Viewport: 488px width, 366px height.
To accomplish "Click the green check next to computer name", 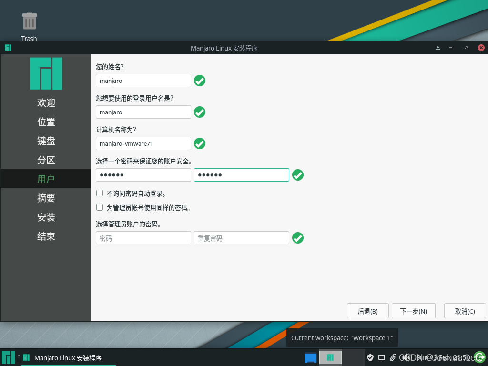I will [x=200, y=143].
